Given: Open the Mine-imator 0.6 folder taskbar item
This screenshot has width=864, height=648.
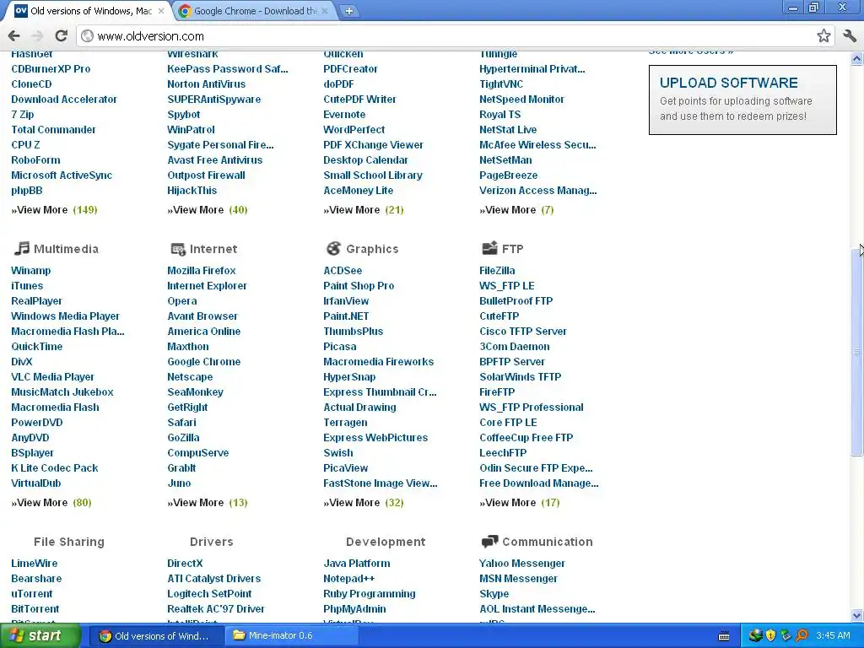Looking at the screenshot, I should click(x=291, y=636).
